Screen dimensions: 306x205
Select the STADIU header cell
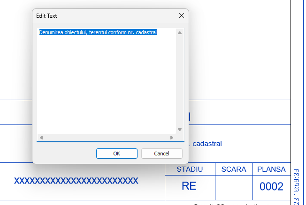(190, 169)
